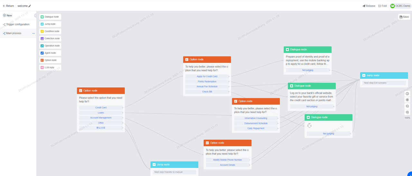Select Main process in sidebar

tap(14, 33)
